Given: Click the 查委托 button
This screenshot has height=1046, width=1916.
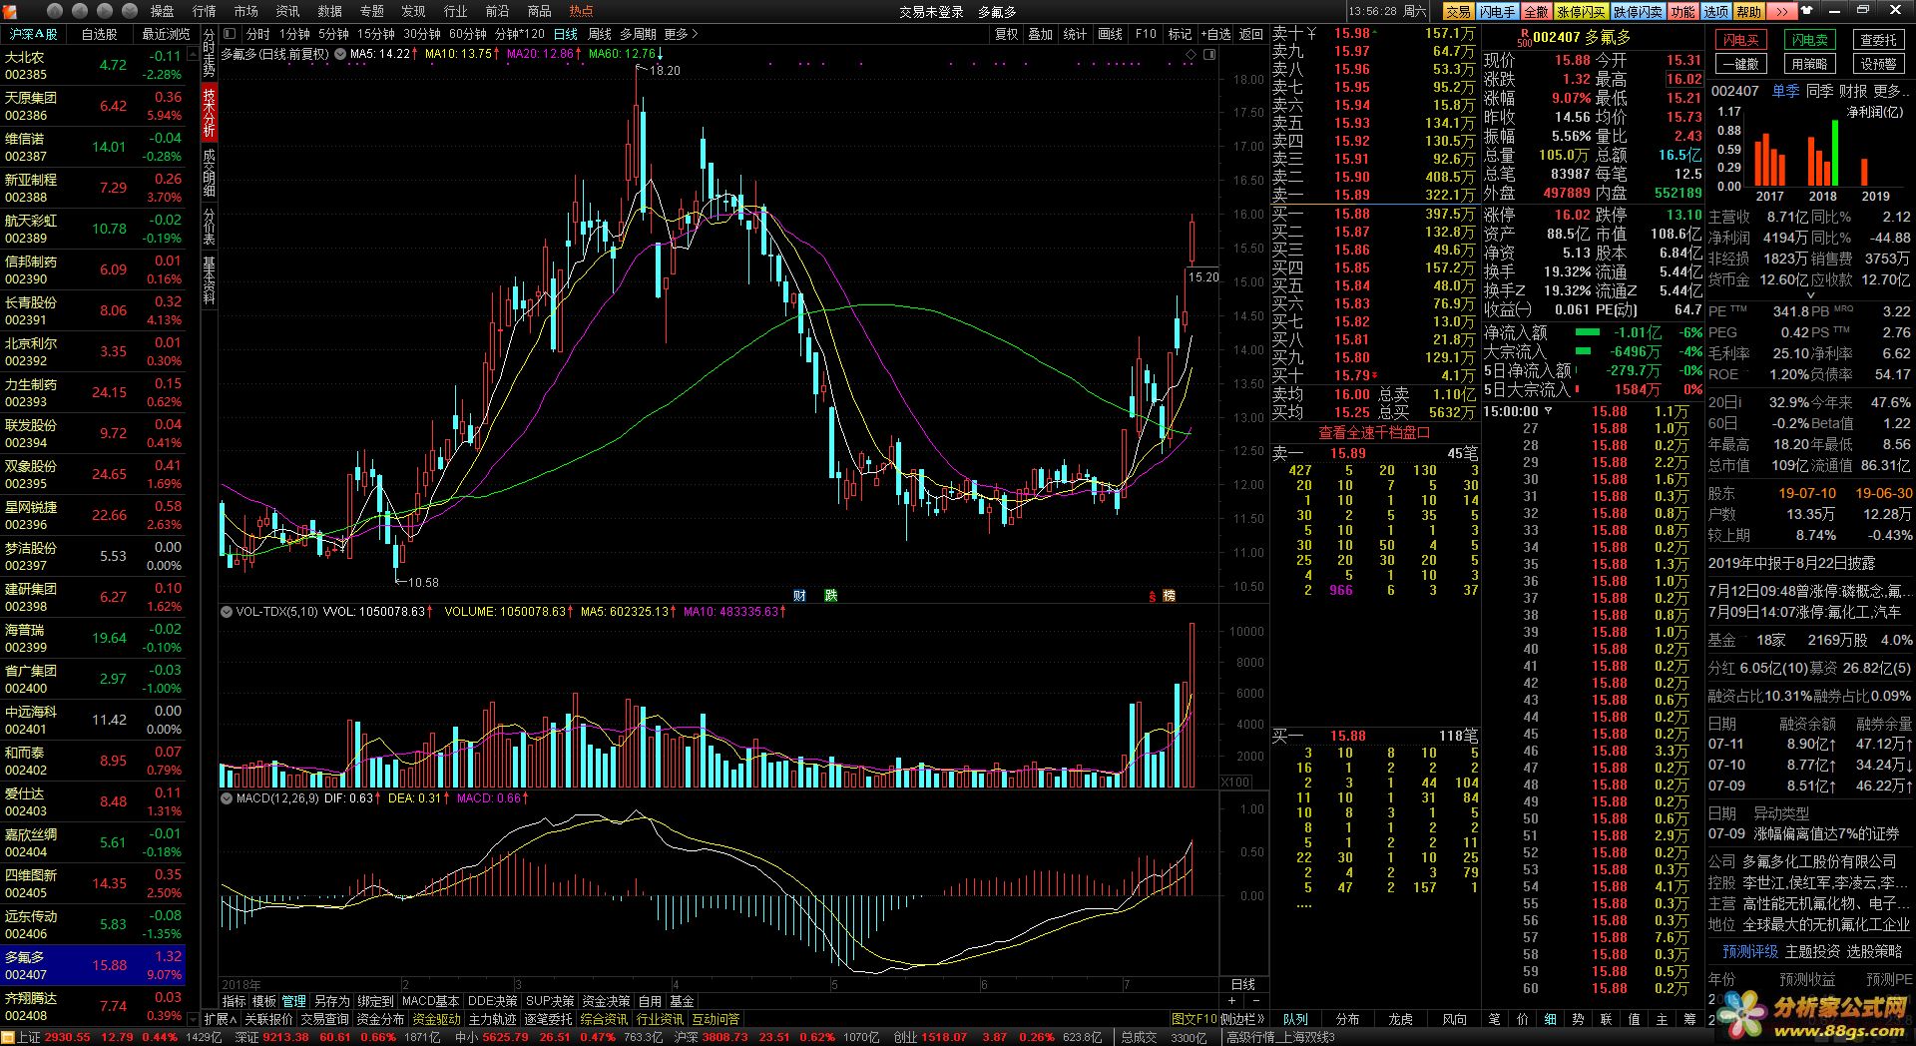Looking at the screenshot, I should click(x=1878, y=40).
